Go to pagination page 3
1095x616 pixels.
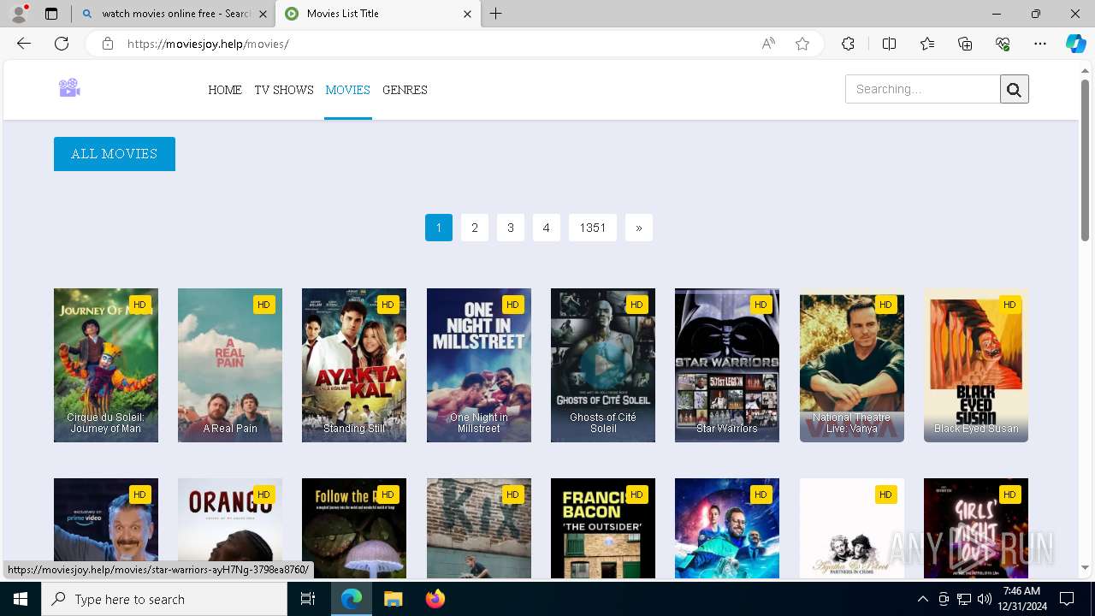tap(511, 228)
